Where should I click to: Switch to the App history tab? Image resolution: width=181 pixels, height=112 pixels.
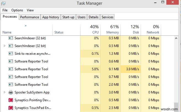51,17
